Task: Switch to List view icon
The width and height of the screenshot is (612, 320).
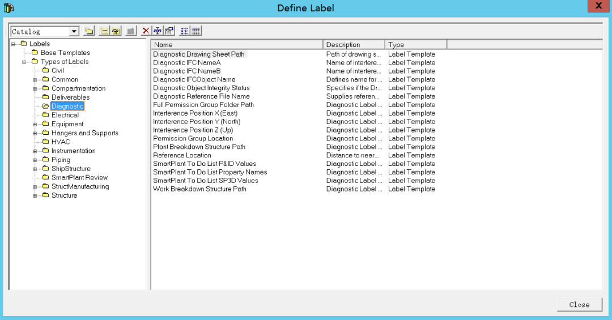Action: coord(184,31)
